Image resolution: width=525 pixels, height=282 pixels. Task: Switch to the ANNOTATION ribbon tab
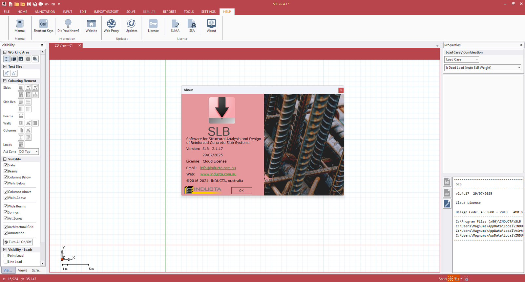(45, 12)
